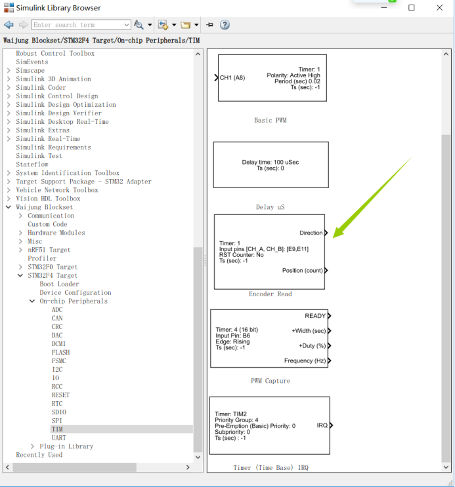
Task: Select RCC peripheral library
Action: coord(57,386)
